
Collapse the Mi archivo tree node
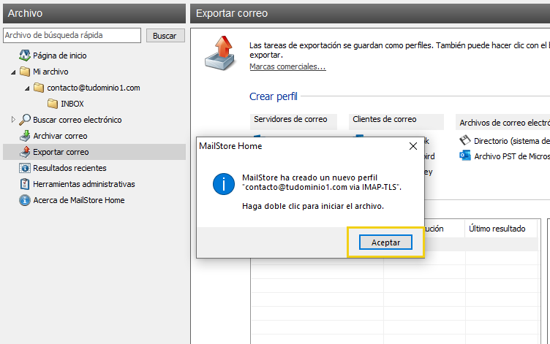pyautogui.click(x=13, y=72)
